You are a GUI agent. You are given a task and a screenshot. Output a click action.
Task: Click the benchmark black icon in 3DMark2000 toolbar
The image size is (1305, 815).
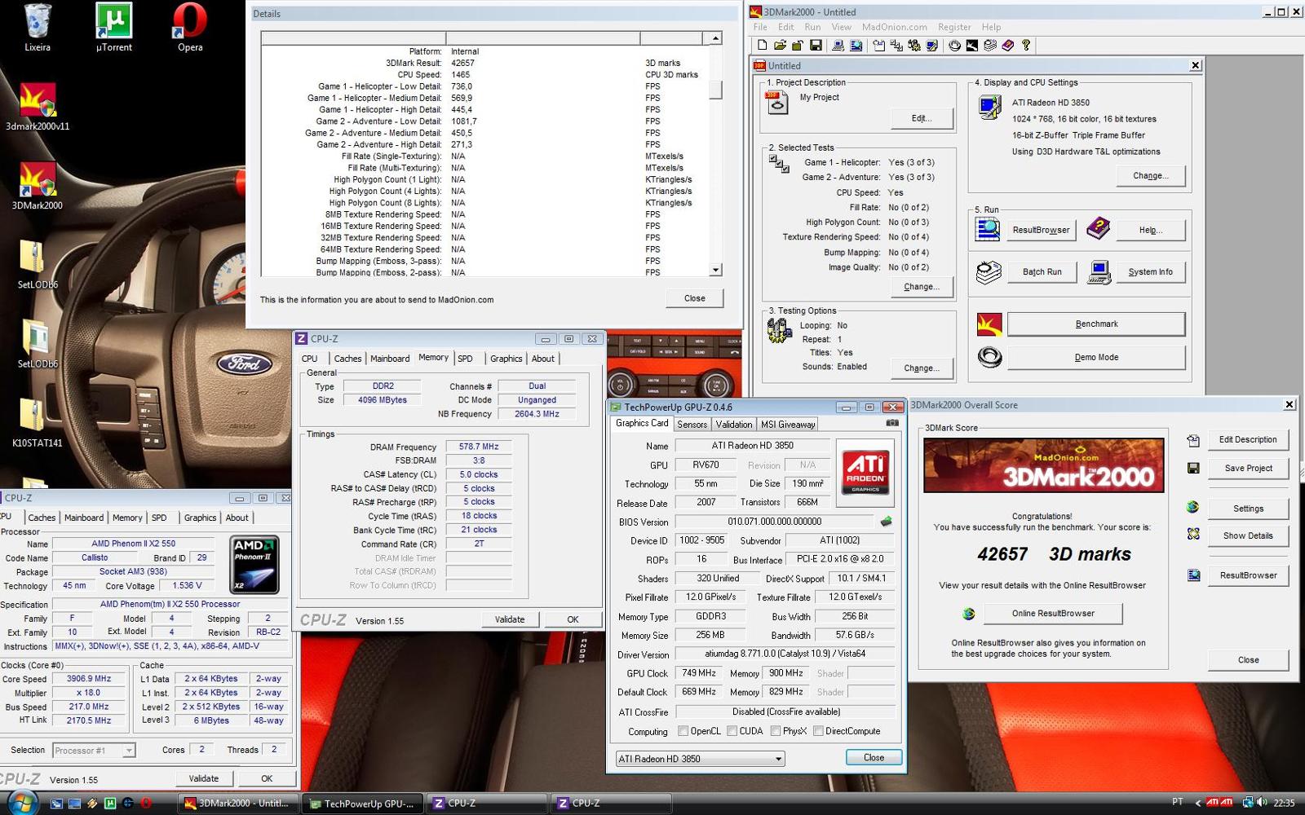click(x=972, y=46)
